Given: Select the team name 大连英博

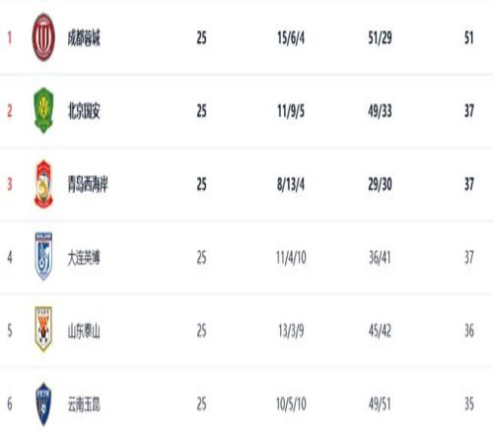Looking at the screenshot, I should pyautogui.click(x=84, y=258).
